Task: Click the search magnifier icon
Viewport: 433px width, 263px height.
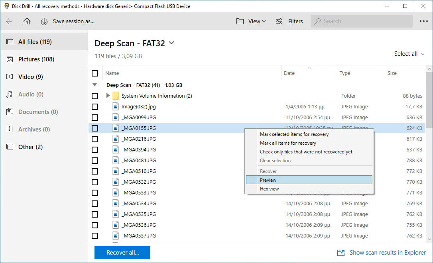Action: [x=317, y=21]
